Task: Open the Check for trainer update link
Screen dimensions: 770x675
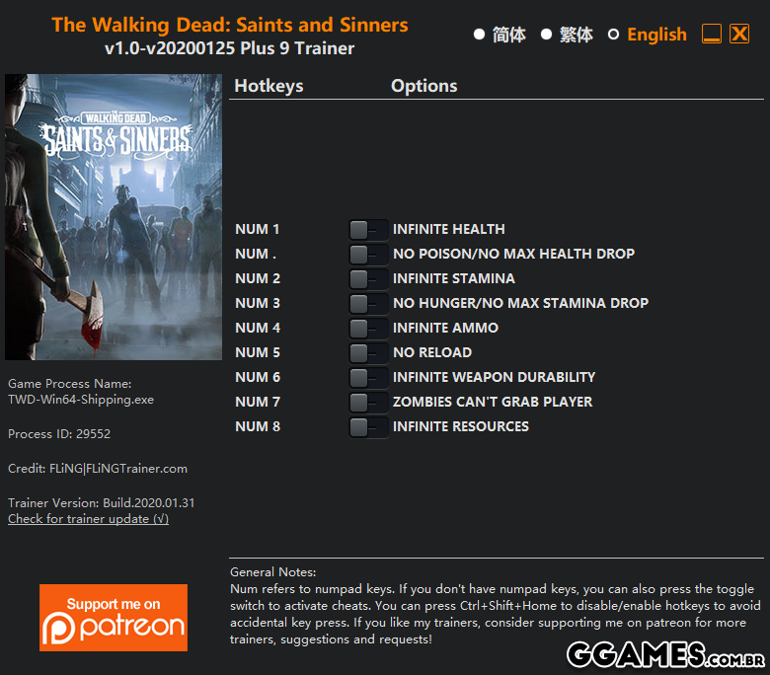Action: (x=89, y=519)
